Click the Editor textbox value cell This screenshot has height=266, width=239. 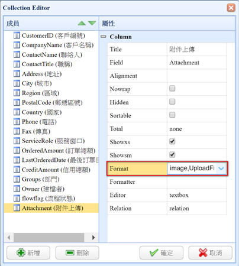point(196,195)
